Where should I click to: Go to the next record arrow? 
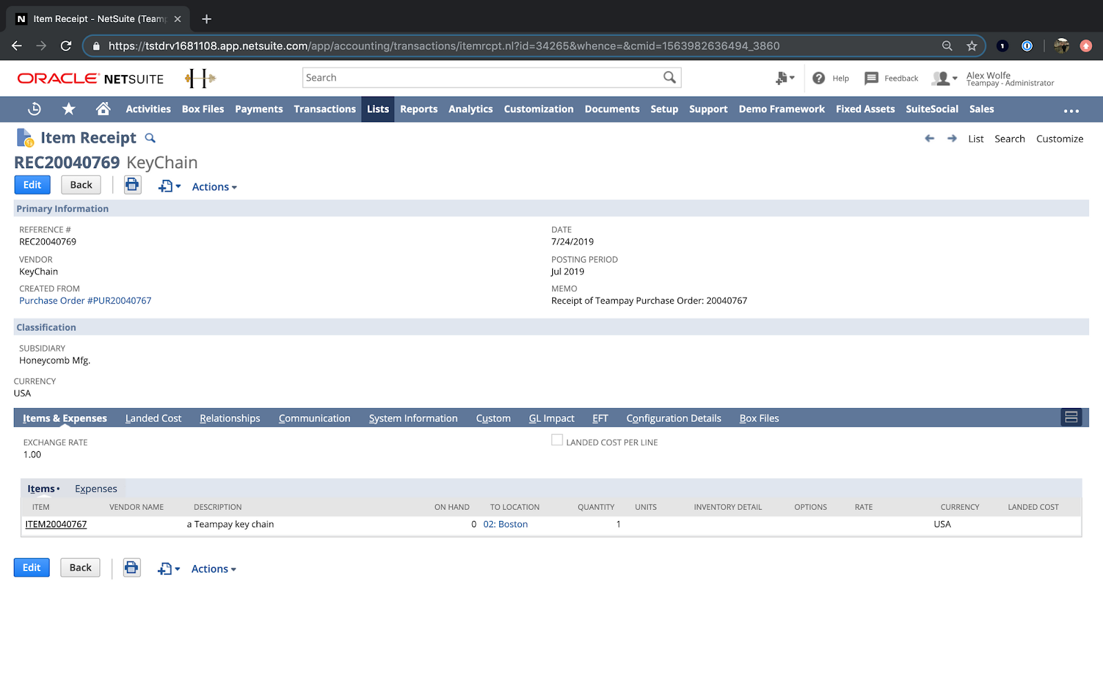952,138
